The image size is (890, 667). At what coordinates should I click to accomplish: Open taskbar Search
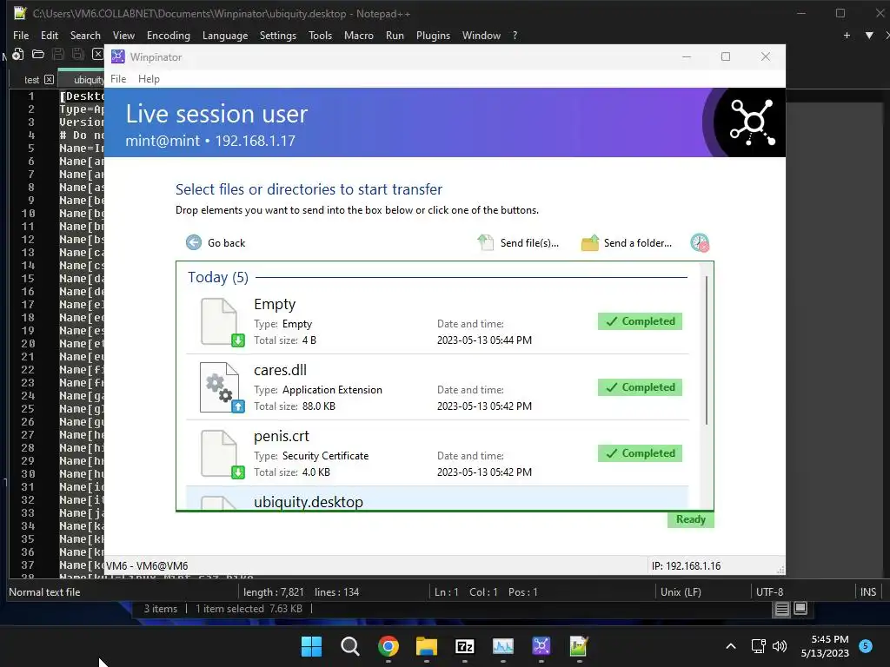[x=349, y=646]
